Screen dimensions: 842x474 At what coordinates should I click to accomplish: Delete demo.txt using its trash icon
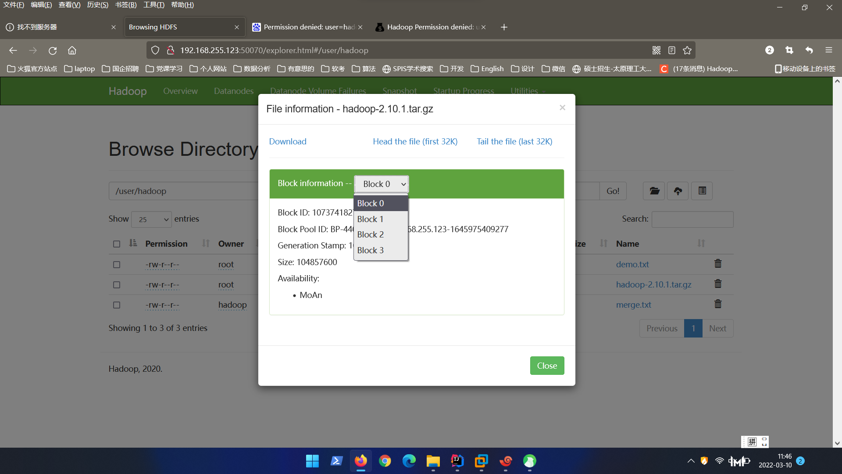point(718,264)
